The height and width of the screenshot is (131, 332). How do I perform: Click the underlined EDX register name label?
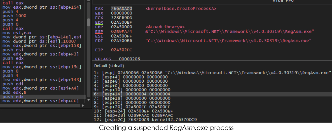click(x=99, y=22)
